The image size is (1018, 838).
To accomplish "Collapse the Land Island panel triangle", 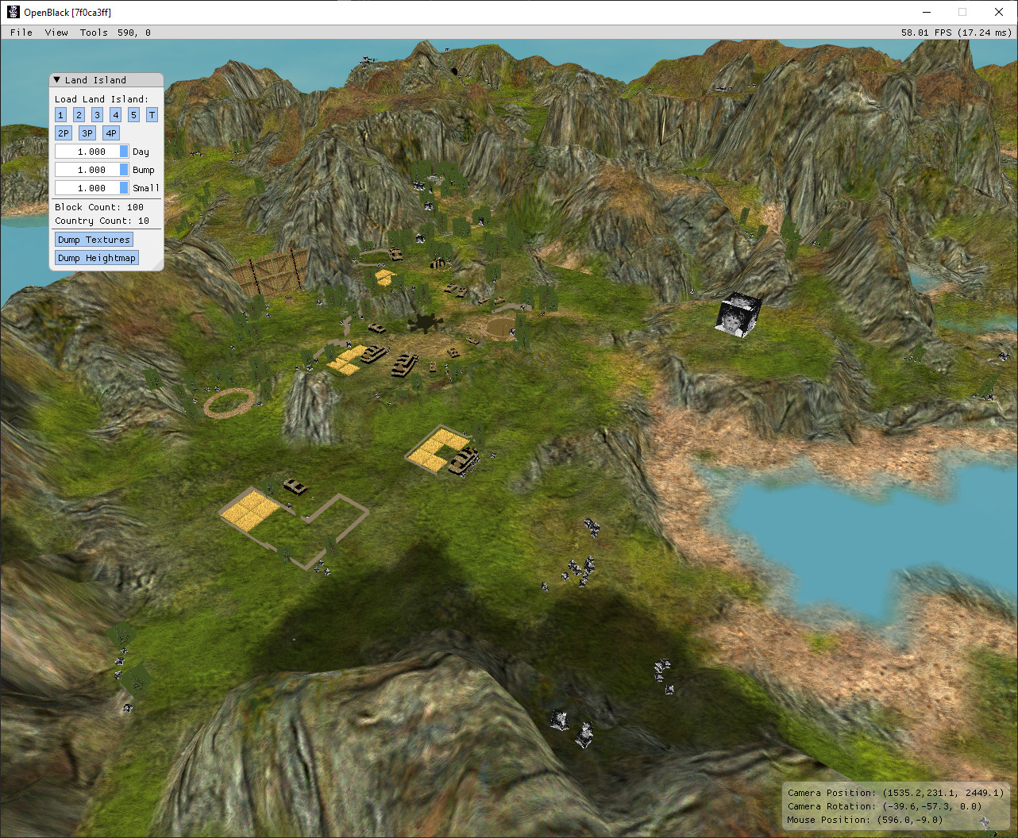I will point(57,80).
